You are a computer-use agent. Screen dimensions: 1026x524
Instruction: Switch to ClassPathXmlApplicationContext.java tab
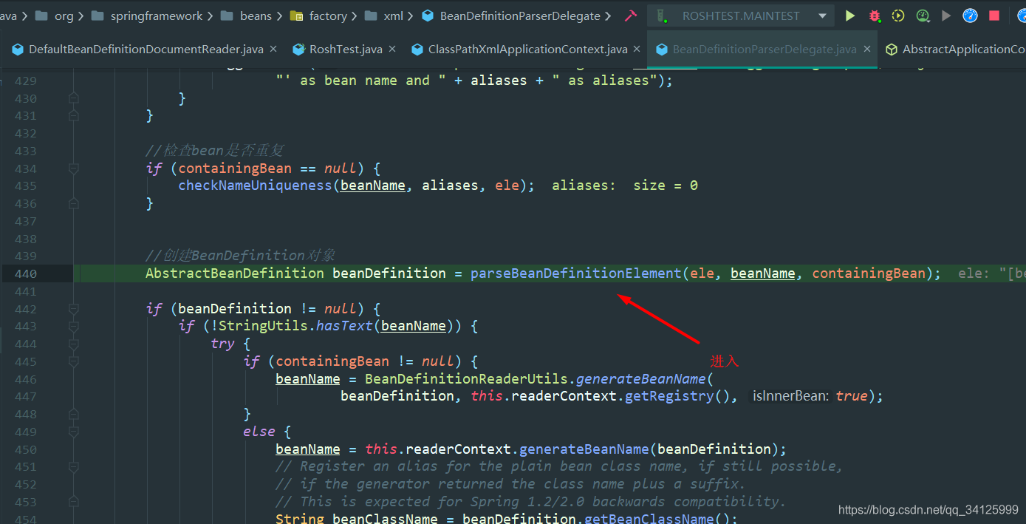[527, 50]
